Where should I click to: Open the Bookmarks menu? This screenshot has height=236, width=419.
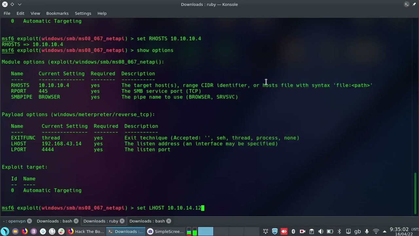point(57,13)
